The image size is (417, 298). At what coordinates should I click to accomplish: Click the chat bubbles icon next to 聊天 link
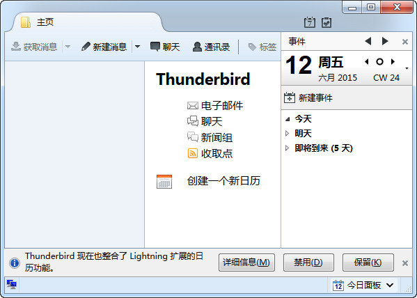[x=193, y=121]
